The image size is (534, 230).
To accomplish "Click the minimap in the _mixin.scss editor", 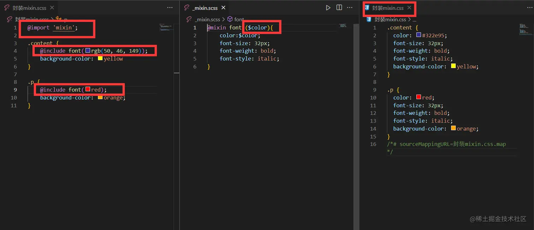I will (x=343, y=25).
